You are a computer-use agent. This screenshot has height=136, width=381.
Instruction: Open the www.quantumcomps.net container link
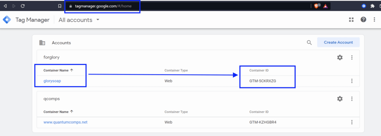coord(65,122)
